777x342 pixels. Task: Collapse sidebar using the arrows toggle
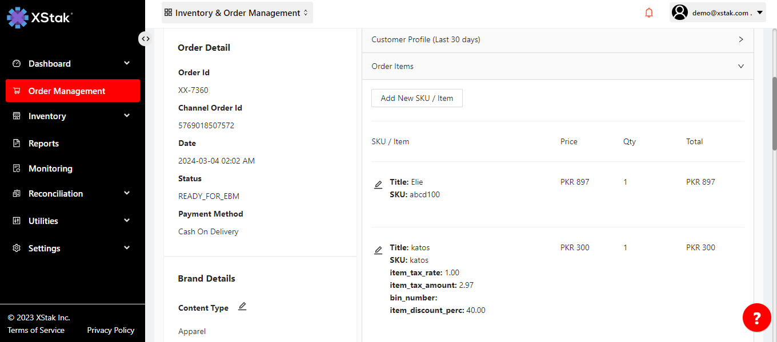(x=146, y=39)
